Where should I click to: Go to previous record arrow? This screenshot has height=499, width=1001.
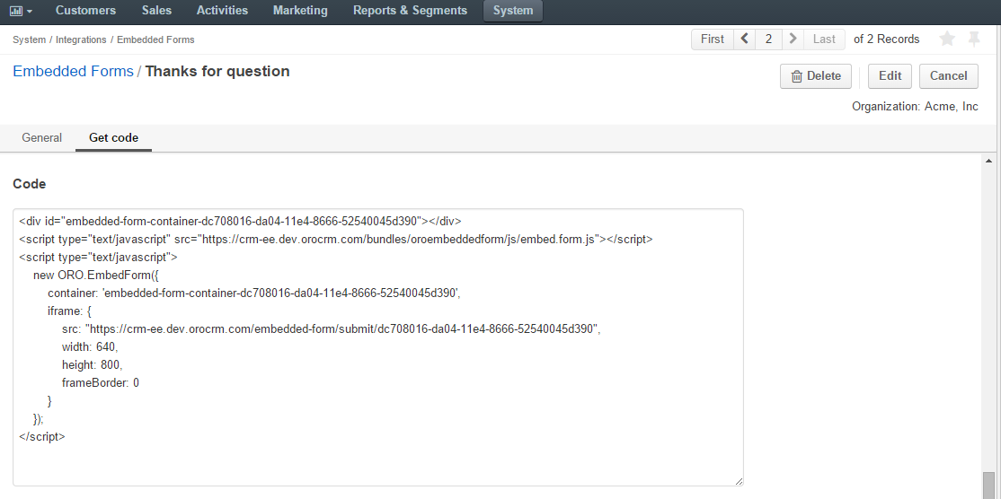coord(744,39)
